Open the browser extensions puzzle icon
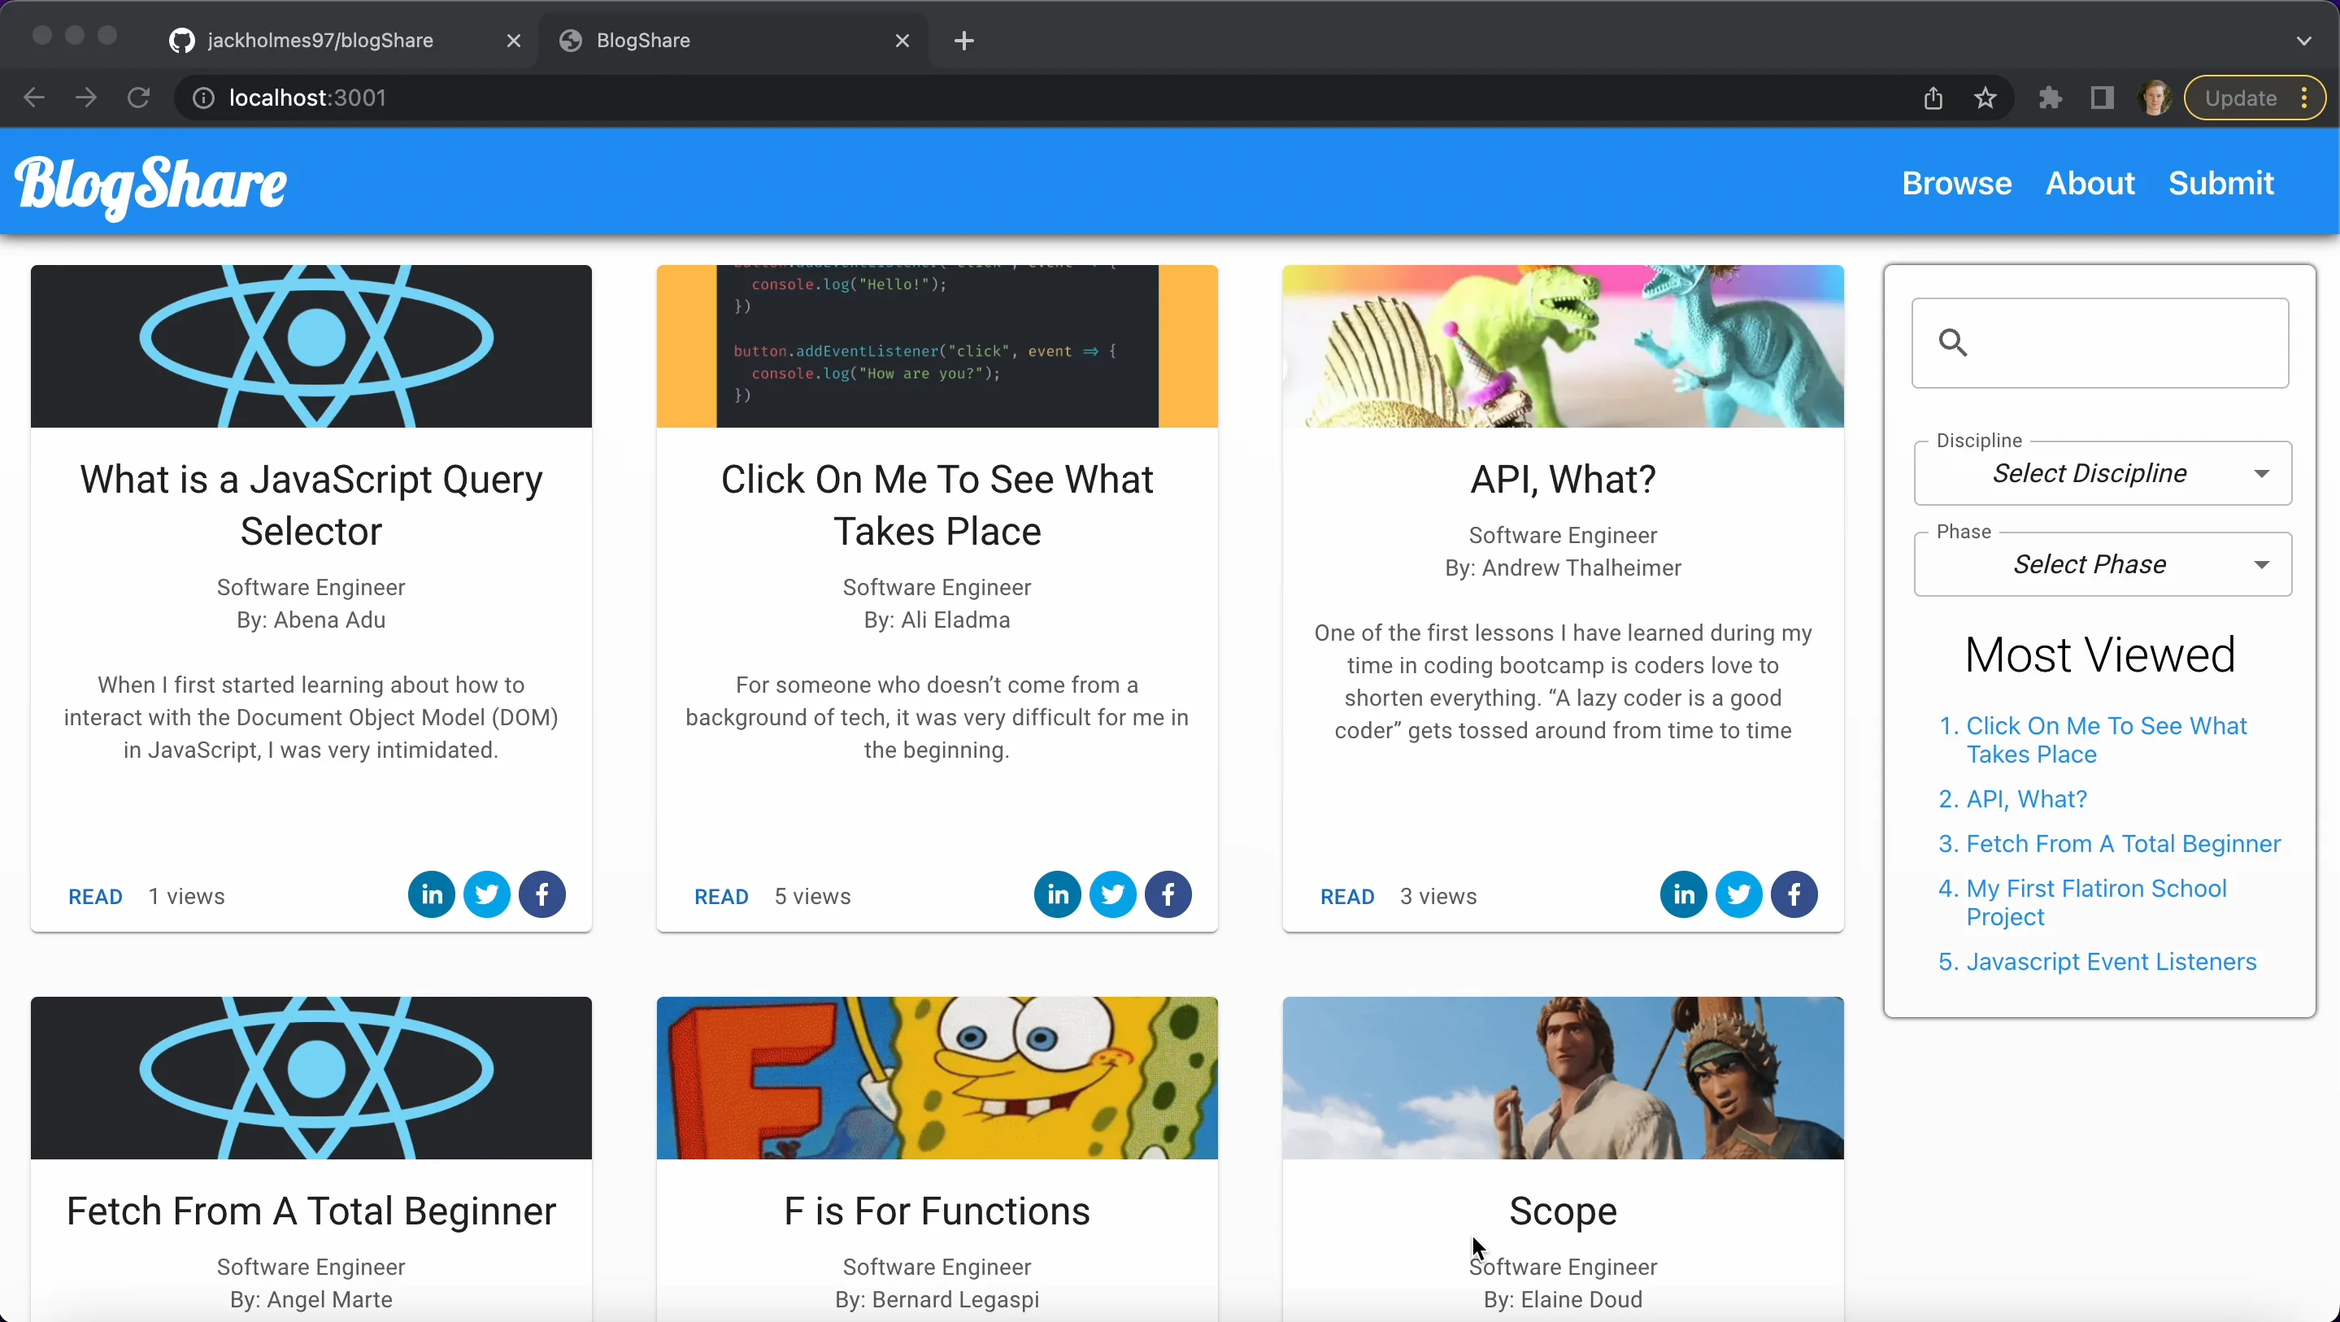Viewport: 2340px width, 1322px height. tap(2051, 98)
